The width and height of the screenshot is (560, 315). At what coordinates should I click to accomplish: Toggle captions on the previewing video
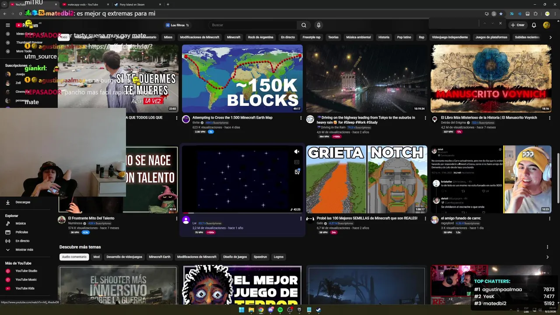click(x=297, y=162)
